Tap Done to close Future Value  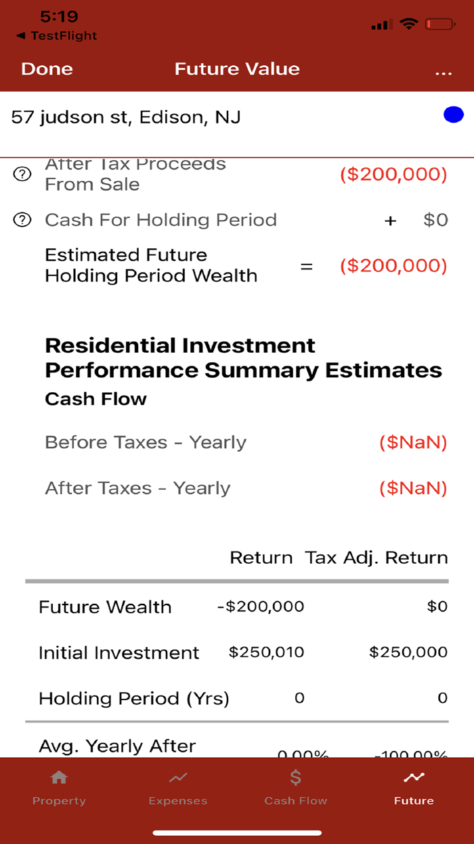pos(47,69)
